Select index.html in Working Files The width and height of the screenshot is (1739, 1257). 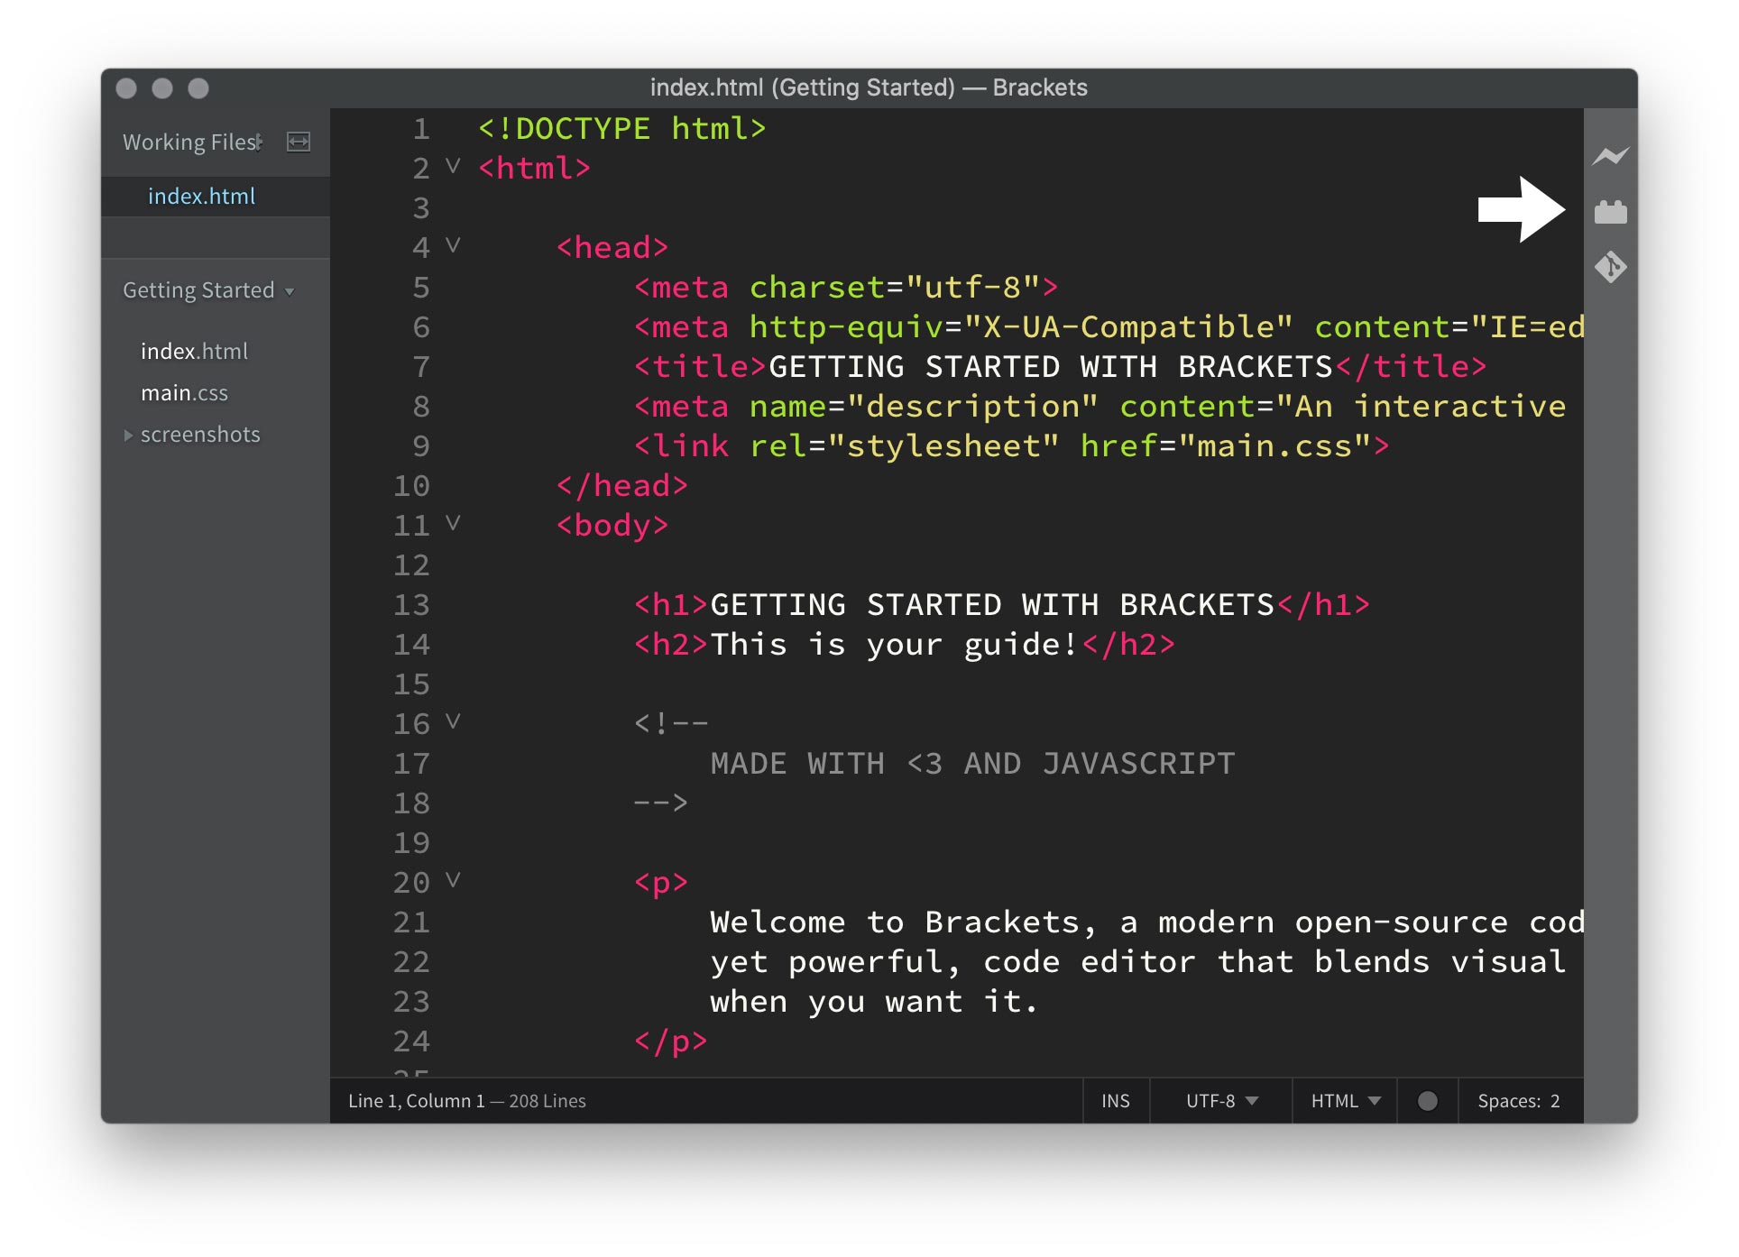(x=201, y=197)
